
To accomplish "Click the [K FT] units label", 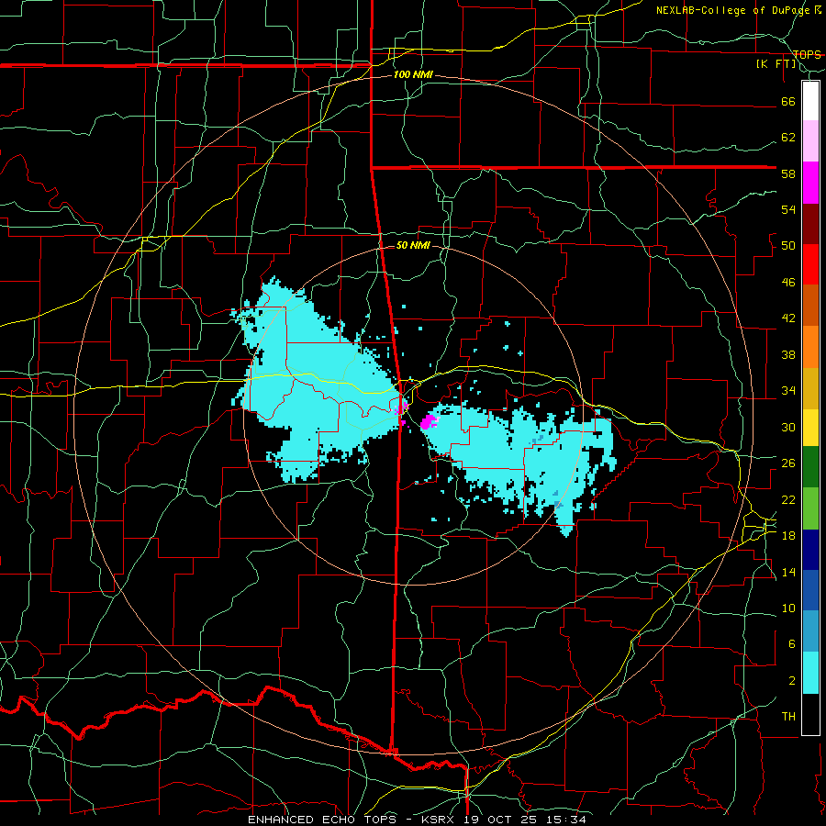I will pyautogui.click(x=776, y=63).
